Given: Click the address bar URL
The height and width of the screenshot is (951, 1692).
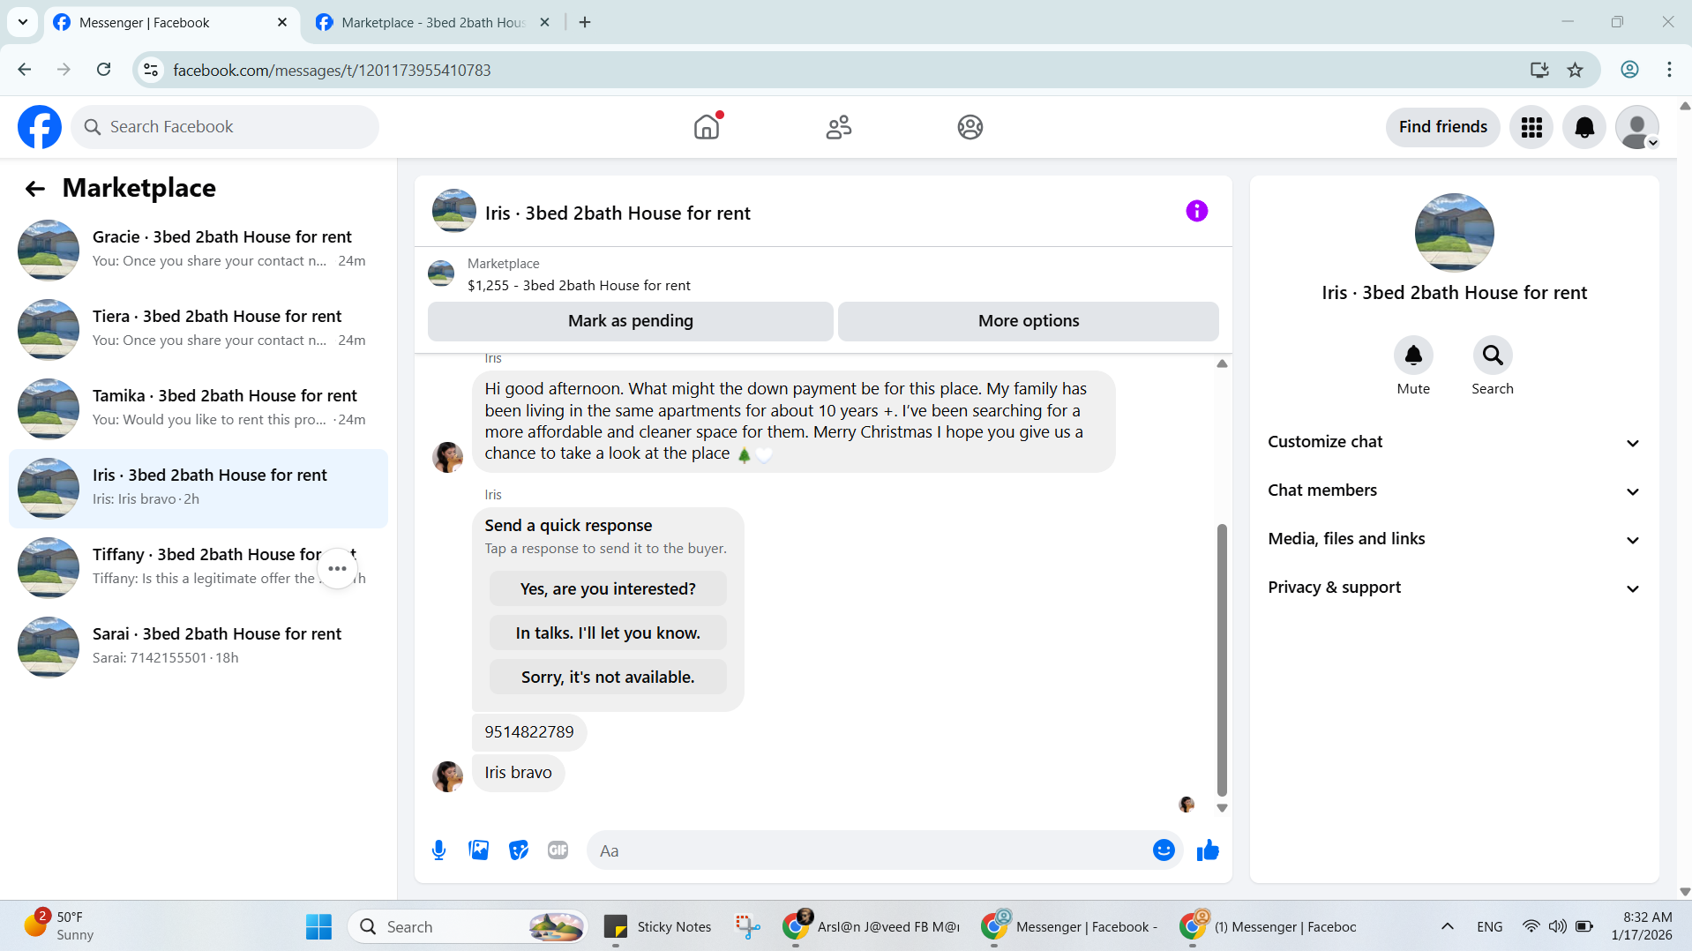Looking at the screenshot, I should pos(332,70).
